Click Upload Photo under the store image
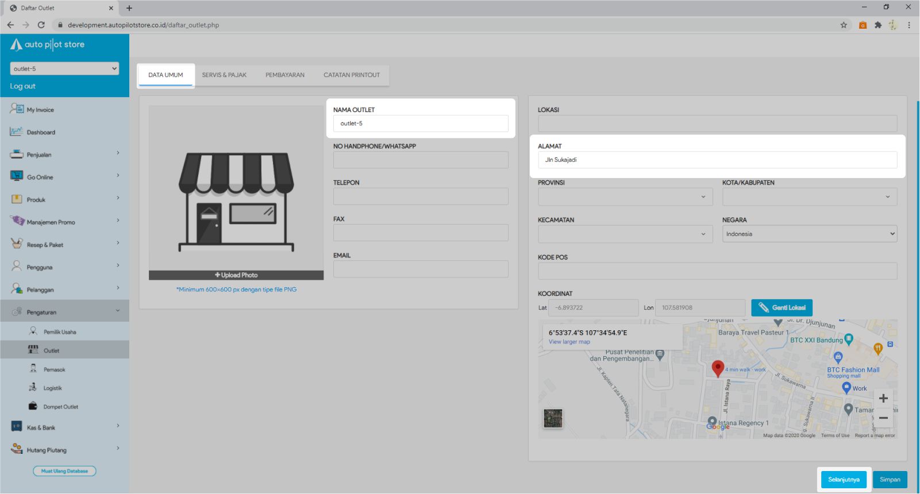 click(x=236, y=275)
